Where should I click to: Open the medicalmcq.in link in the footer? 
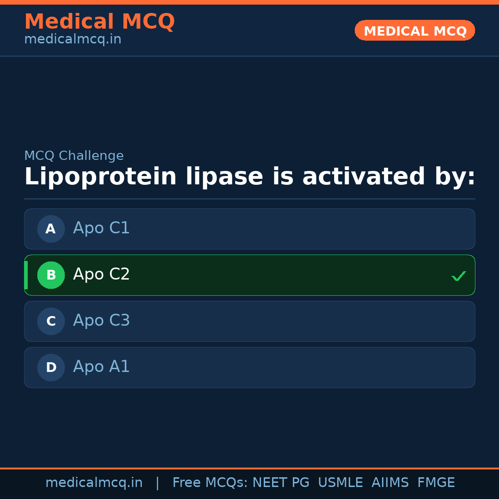click(94, 483)
